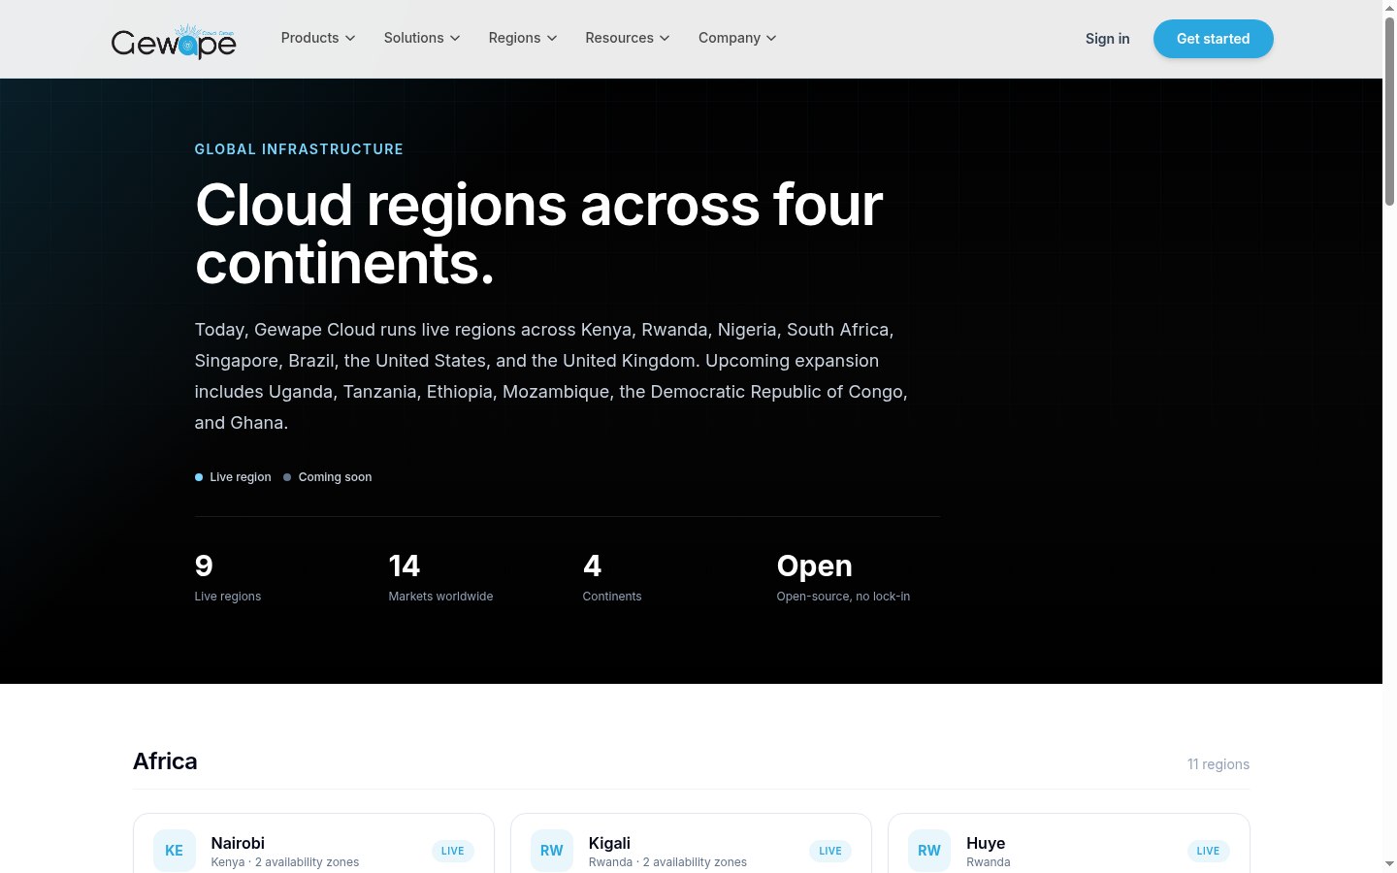This screenshot has height=873, width=1397.
Task: Click the '14' Markets worldwide stat
Action: pyautogui.click(x=440, y=577)
